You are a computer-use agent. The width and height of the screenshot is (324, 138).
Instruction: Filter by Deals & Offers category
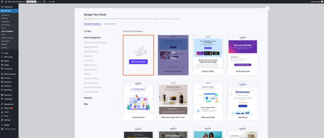[x=90, y=65]
